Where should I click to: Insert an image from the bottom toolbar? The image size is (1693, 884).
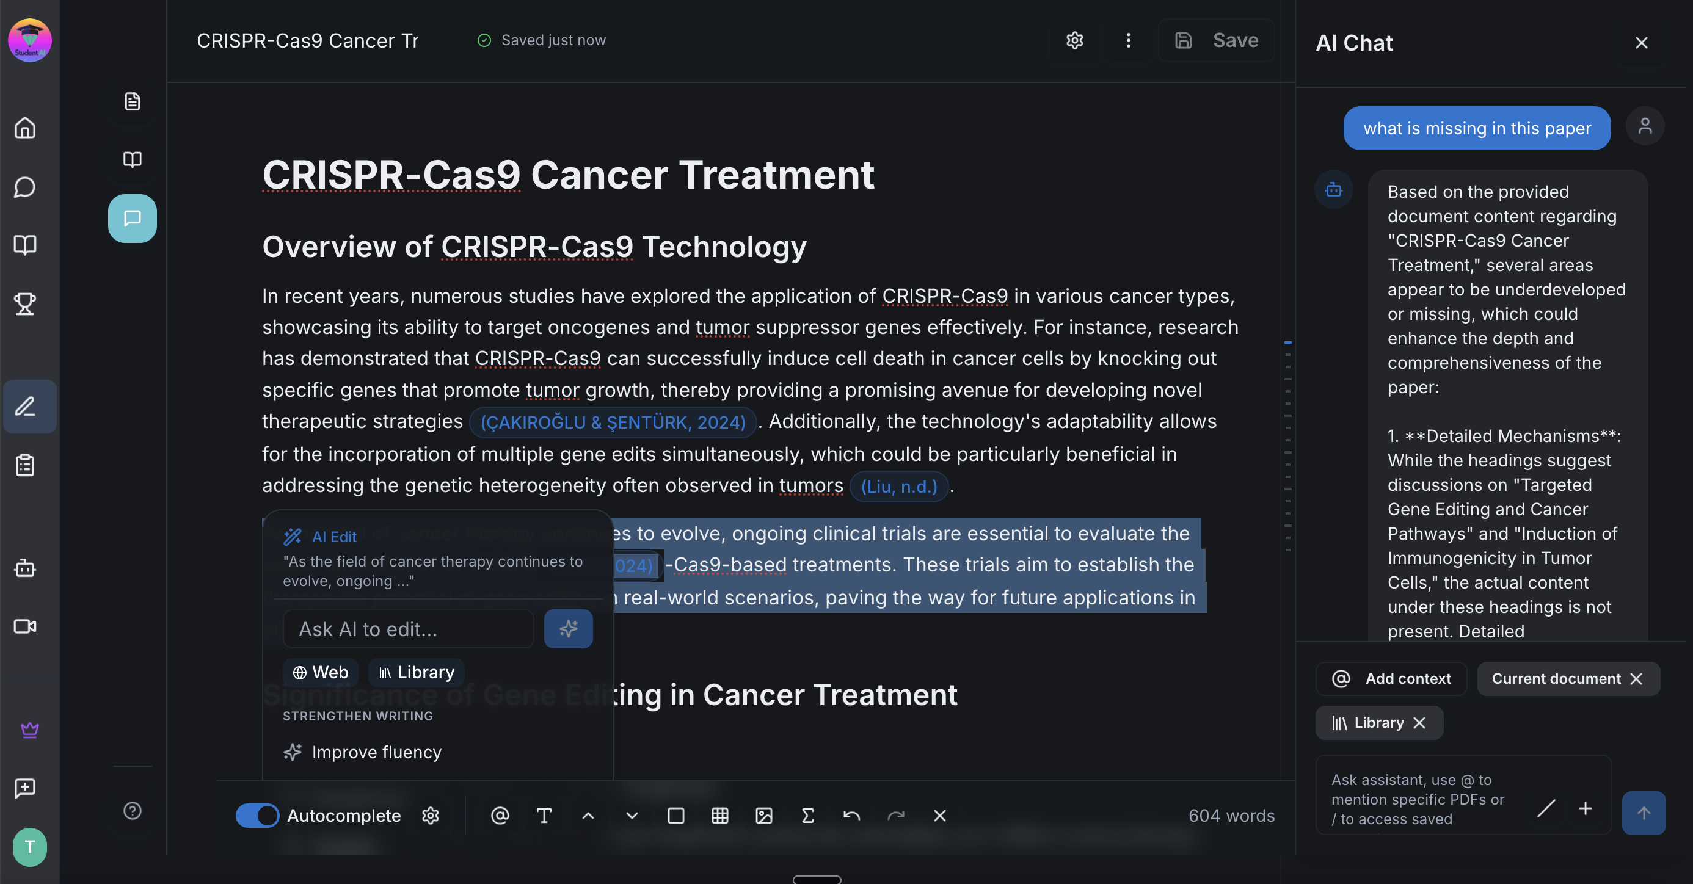763,816
